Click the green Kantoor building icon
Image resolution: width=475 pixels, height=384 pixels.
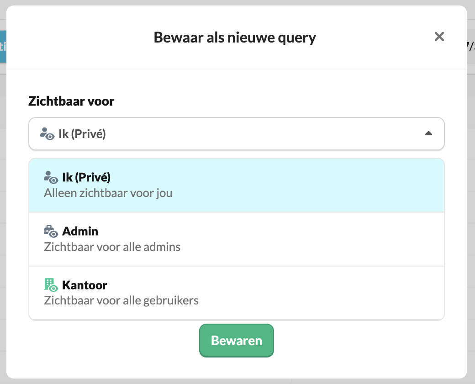coord(51,285)
